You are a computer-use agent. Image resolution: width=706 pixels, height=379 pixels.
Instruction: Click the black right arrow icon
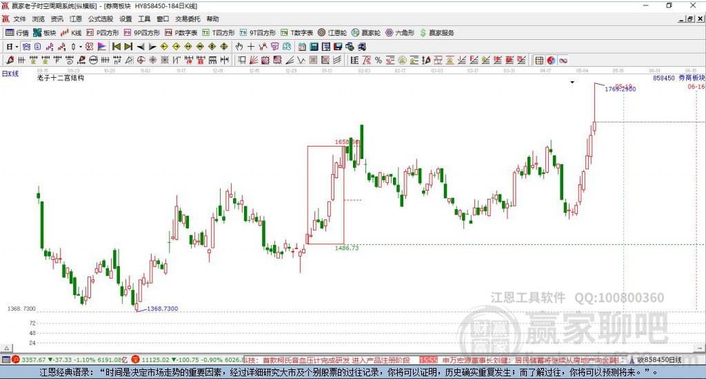152,47
